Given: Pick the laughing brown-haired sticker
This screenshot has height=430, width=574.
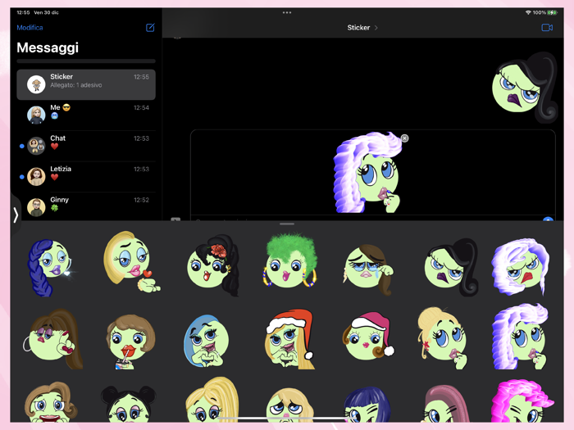Looking at the screenshot, I should tap(51, 402).
